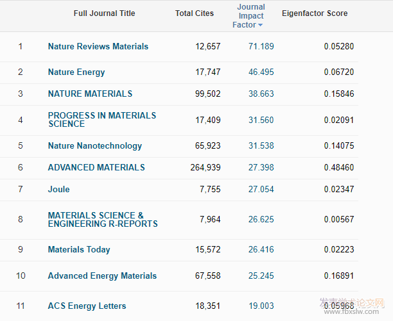Select Eigenfactor score 0.00567

tap(339, 220)
